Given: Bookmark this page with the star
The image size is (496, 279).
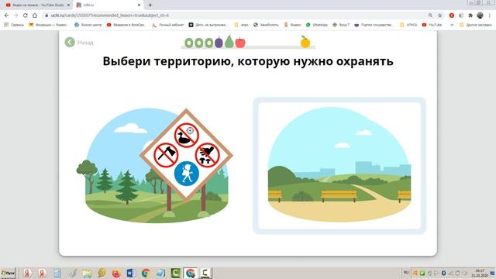Looking at the screenshot, I should click(439, 15).
